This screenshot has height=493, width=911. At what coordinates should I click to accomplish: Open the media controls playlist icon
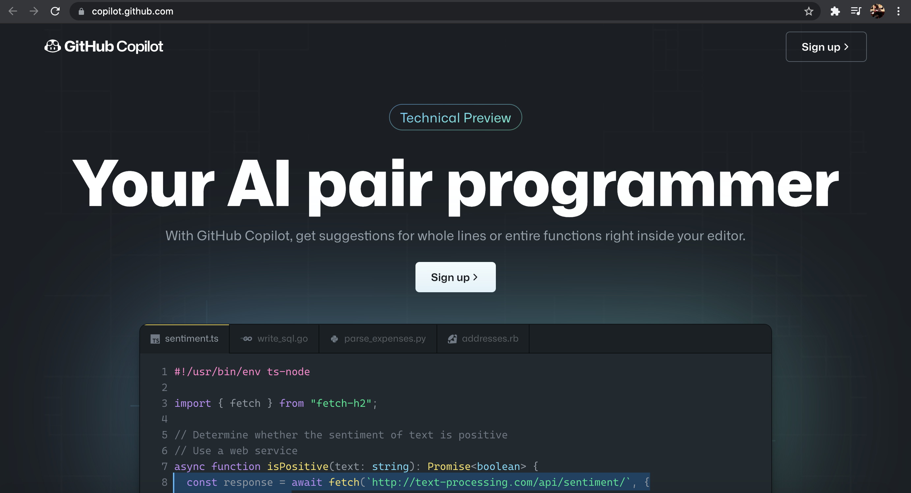(x=856, y=12)
